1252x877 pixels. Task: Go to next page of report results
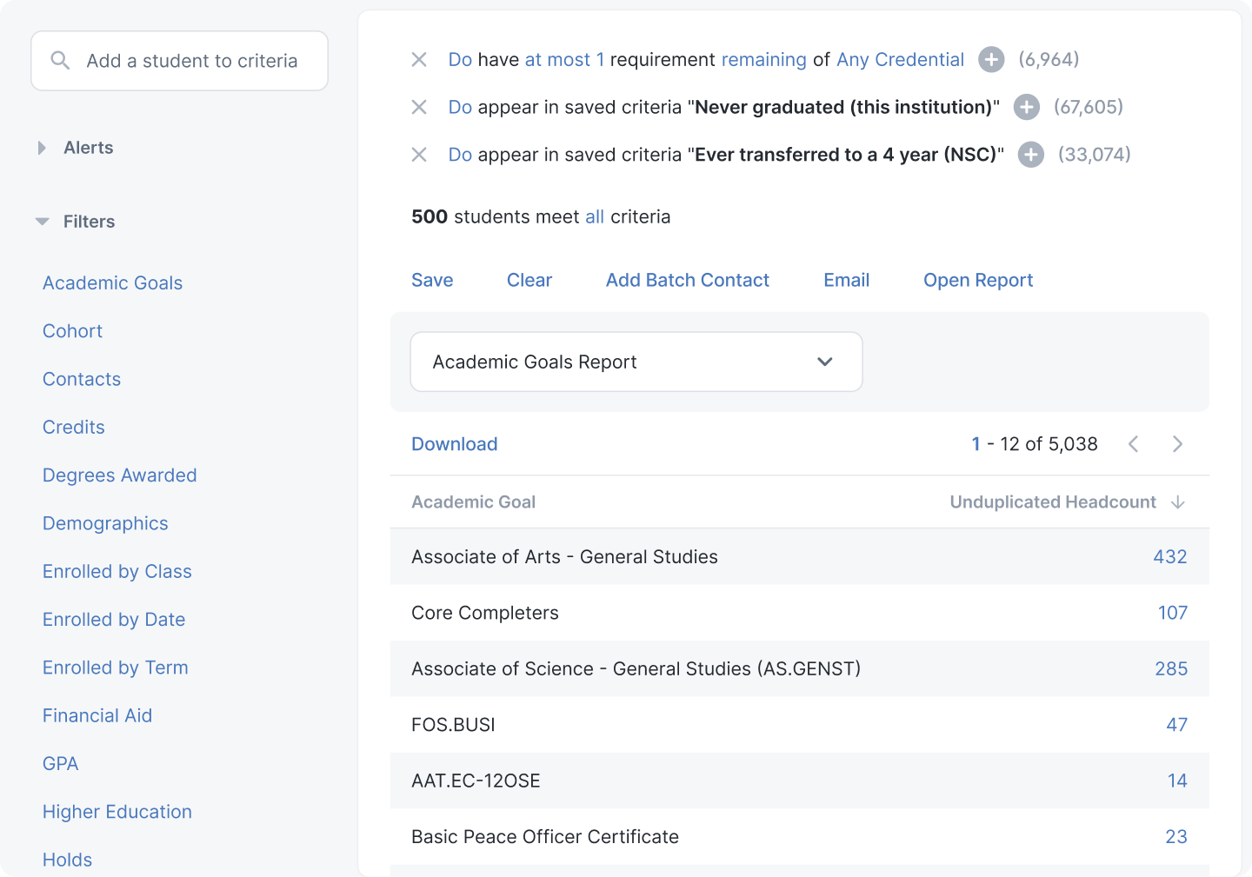point(1177,444)
